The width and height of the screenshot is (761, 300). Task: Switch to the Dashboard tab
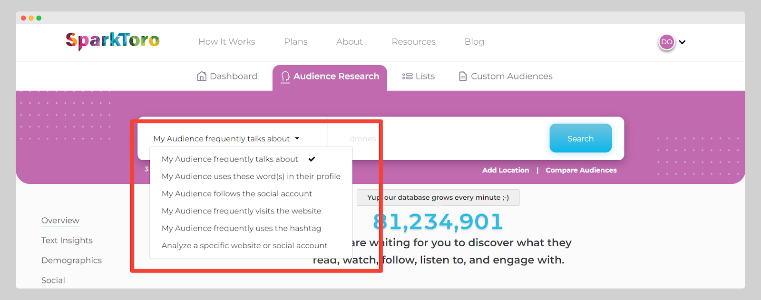click(x=227, y=76)
